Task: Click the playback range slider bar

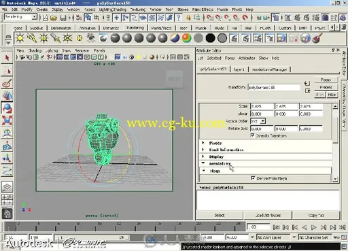Action: coord(91,237)
